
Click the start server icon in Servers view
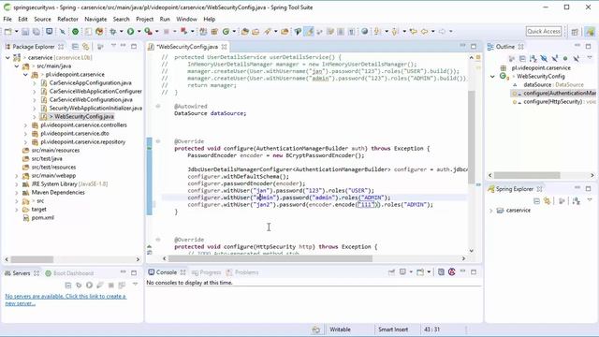[89, 285]
